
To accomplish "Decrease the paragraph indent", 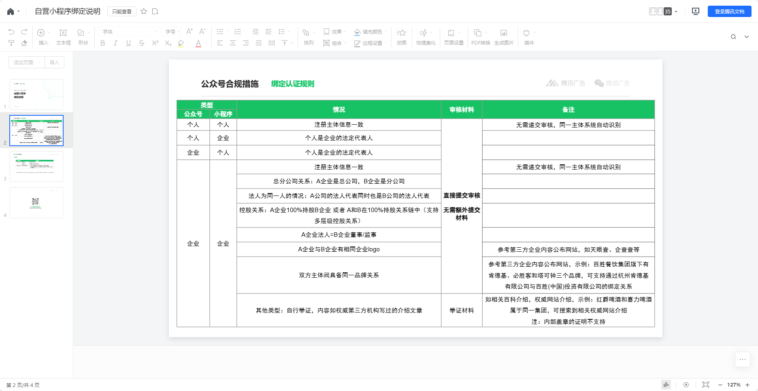I will click(x=256, y=32).
